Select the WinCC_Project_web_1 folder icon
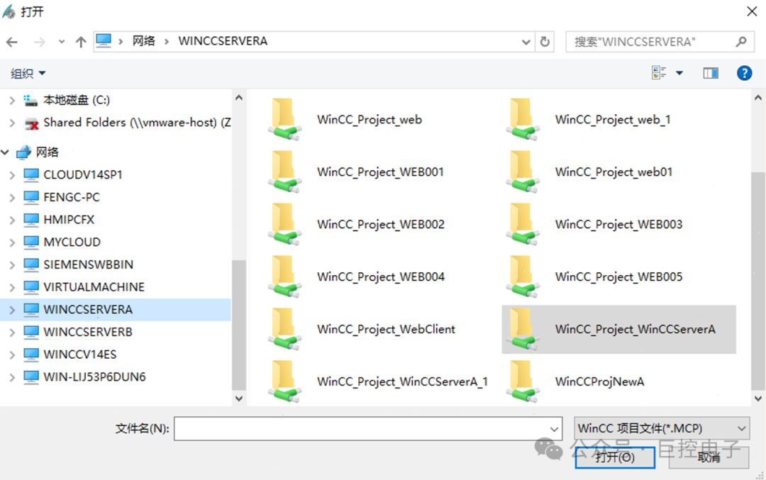The width and height of the screenshot is (766, 480). pos(522,119)
